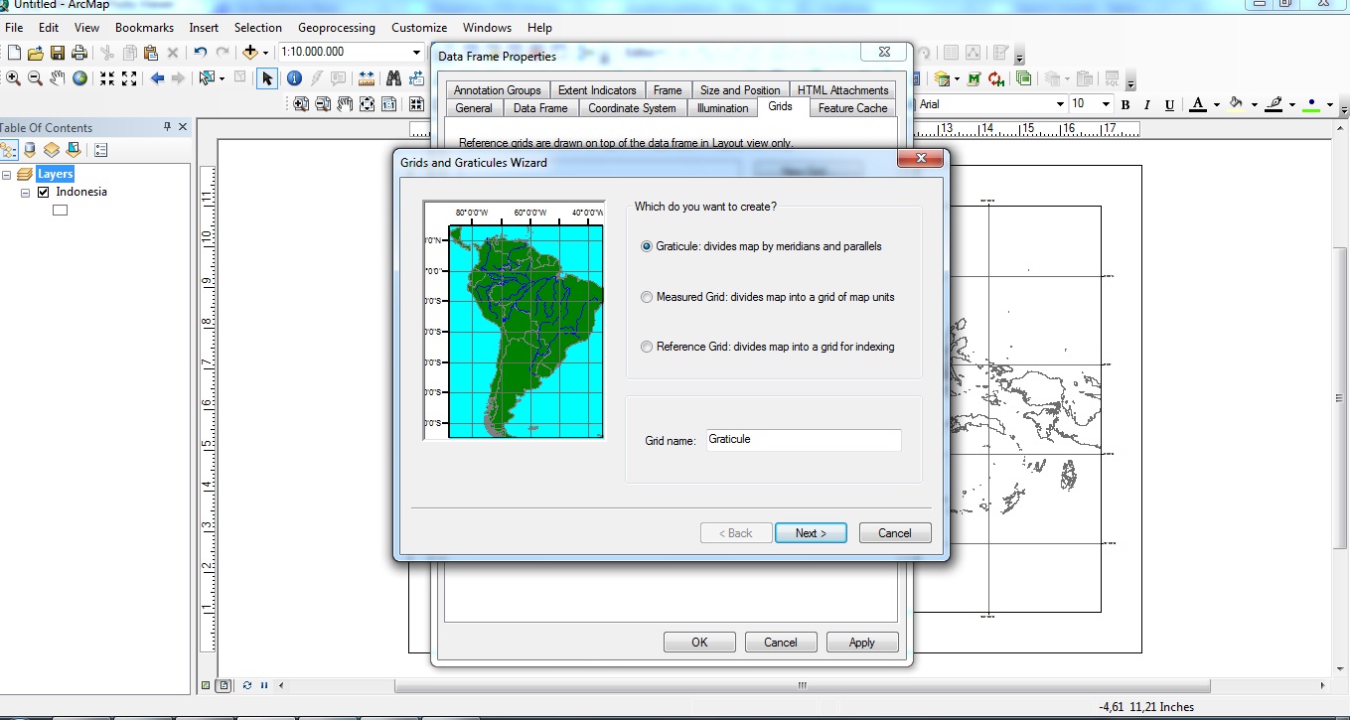Click the Full Extent globe icon
This screenshot has width=1350, height=720.
point(79,78)
